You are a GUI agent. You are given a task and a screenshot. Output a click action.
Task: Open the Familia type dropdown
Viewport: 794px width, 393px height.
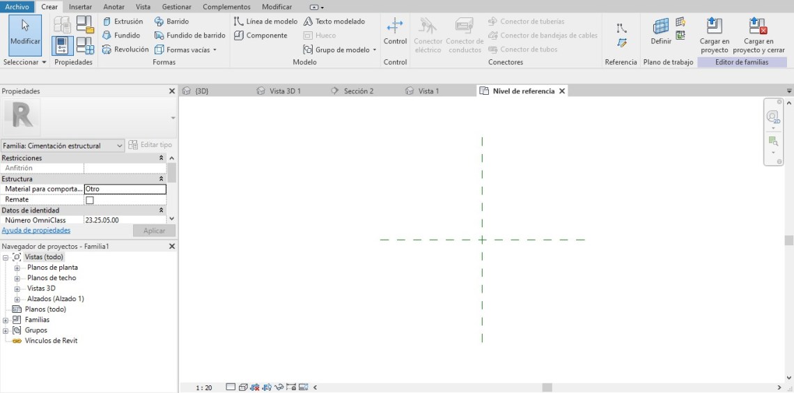[120, 146]
